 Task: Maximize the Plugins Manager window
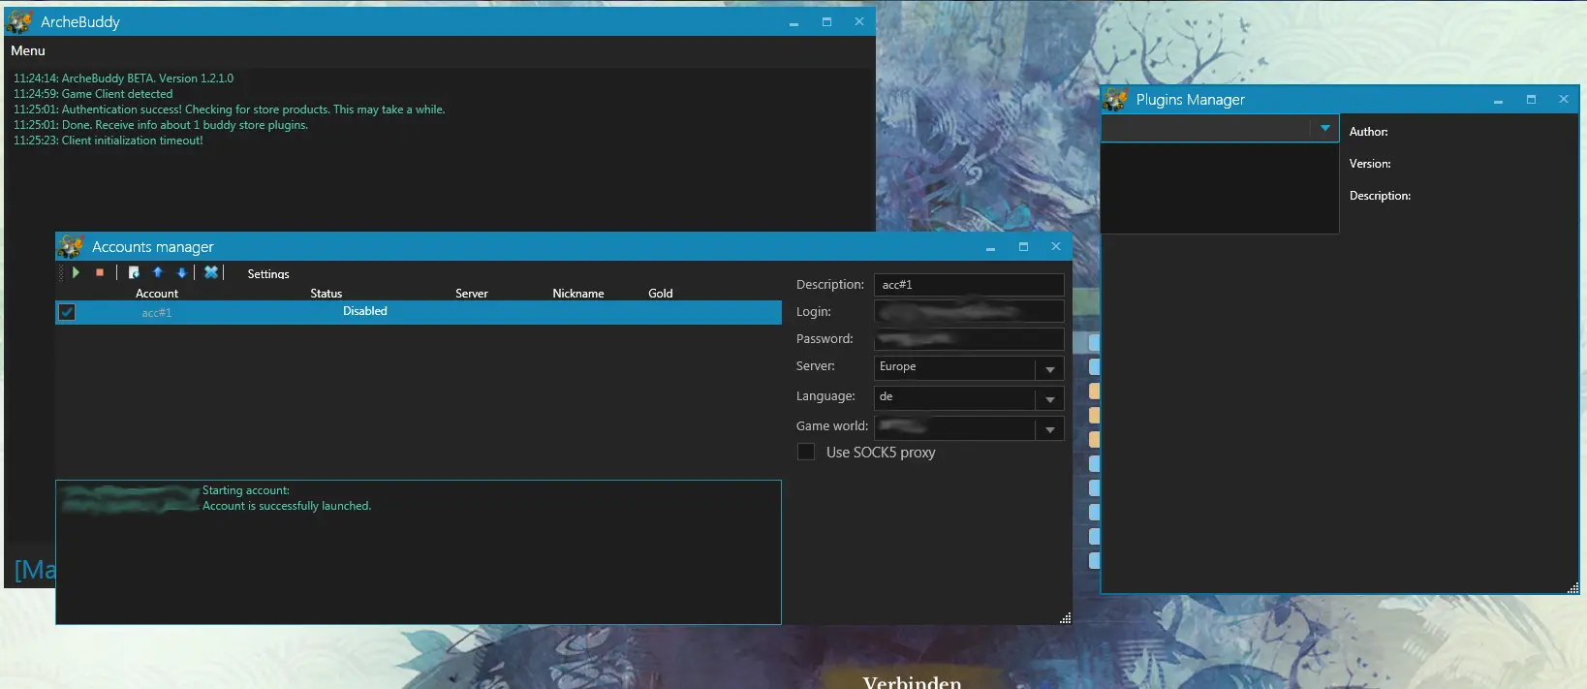coord(1531,100)
